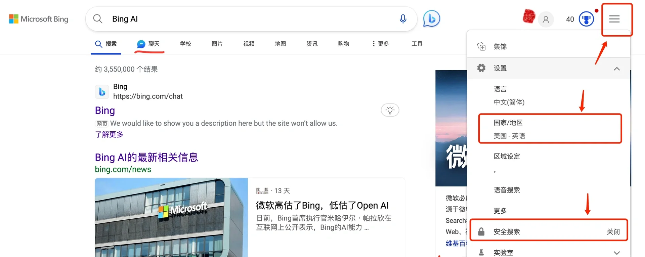Viewport: 645px width, 257px height.
Task: Click the 实验室 flask icon
Action: (481, 252)
